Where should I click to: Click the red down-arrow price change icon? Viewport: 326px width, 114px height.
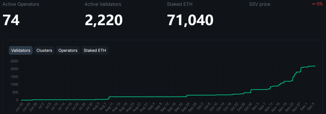coord(314,4)
